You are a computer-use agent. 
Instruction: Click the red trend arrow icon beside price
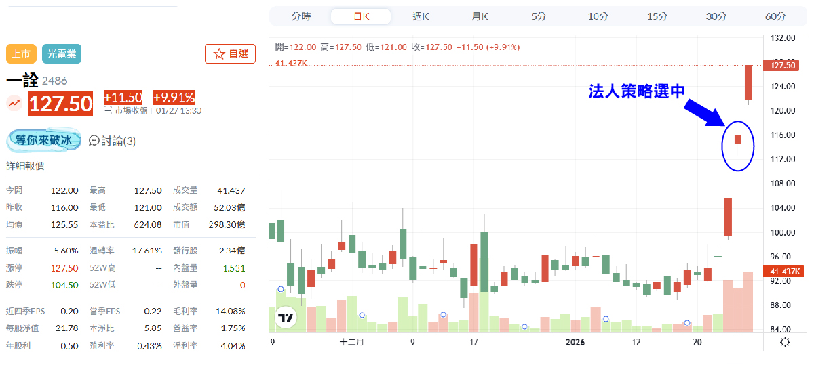[14, 104]
